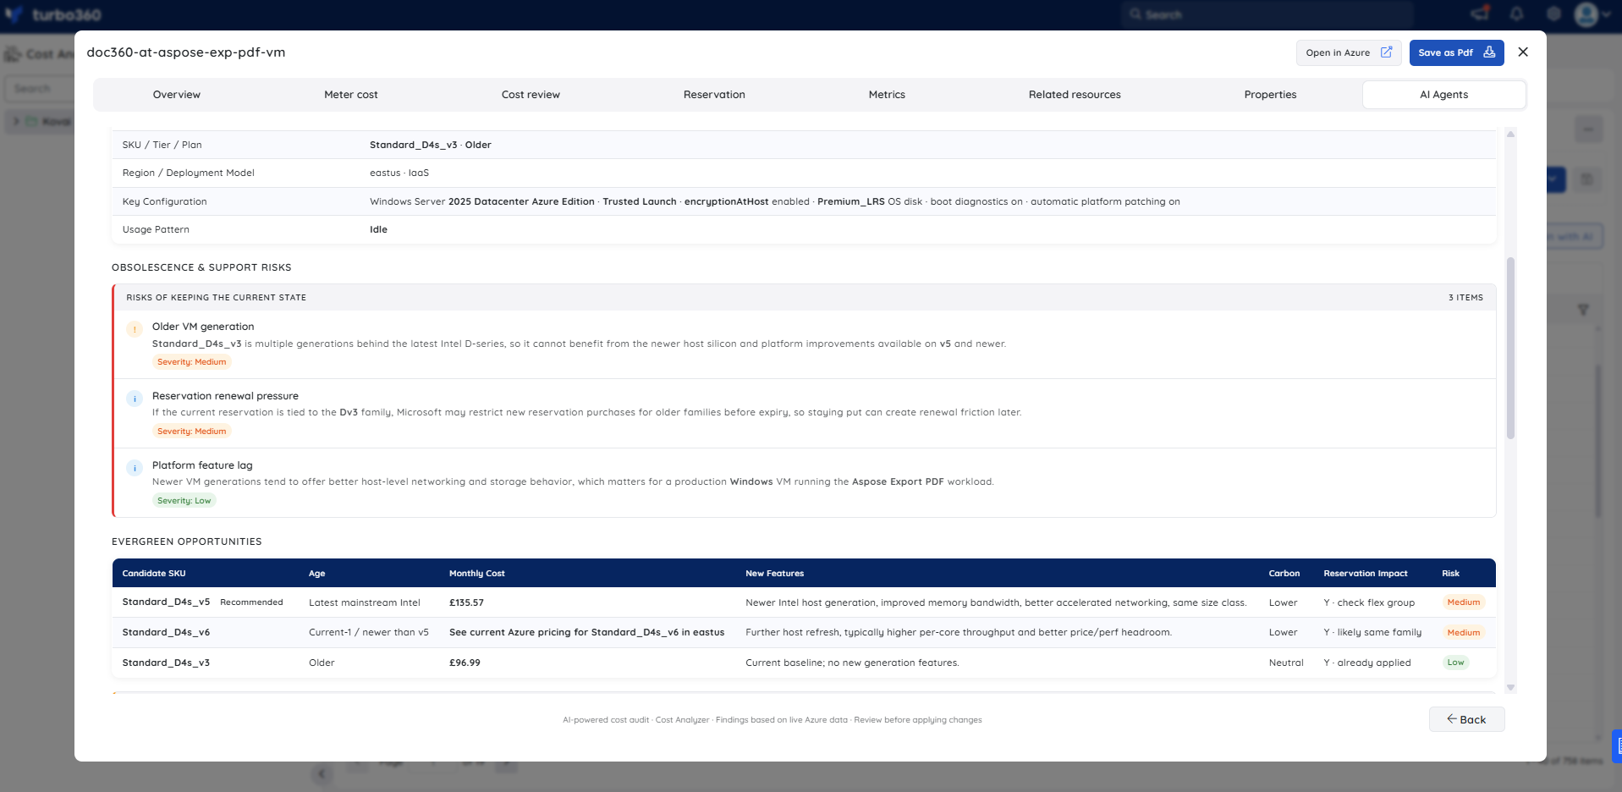Open the notifications bell in the top bar
This screenshot has width=1622, height=792.
click(1516, 14)
